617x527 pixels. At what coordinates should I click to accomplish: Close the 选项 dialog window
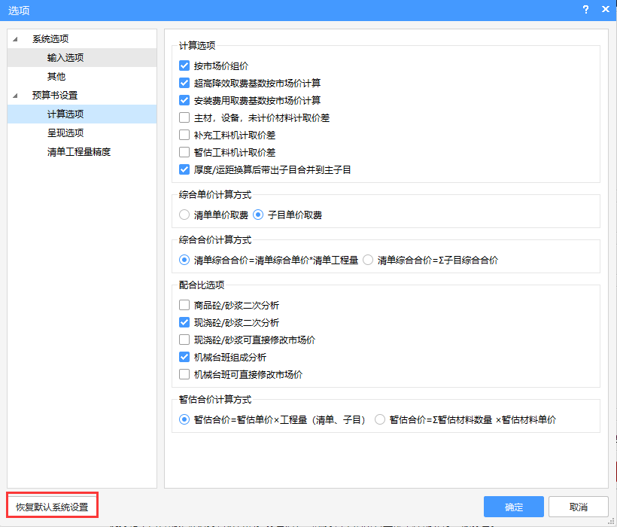(604, 10)
